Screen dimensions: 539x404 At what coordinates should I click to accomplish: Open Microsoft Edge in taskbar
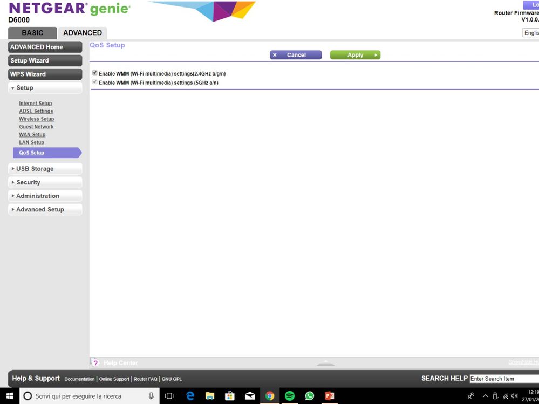pos(190,396)
